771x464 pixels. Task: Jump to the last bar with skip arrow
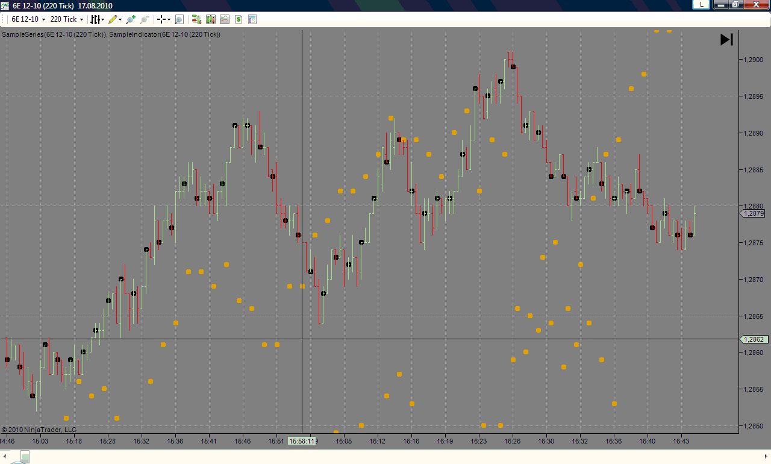click(727, 40)
